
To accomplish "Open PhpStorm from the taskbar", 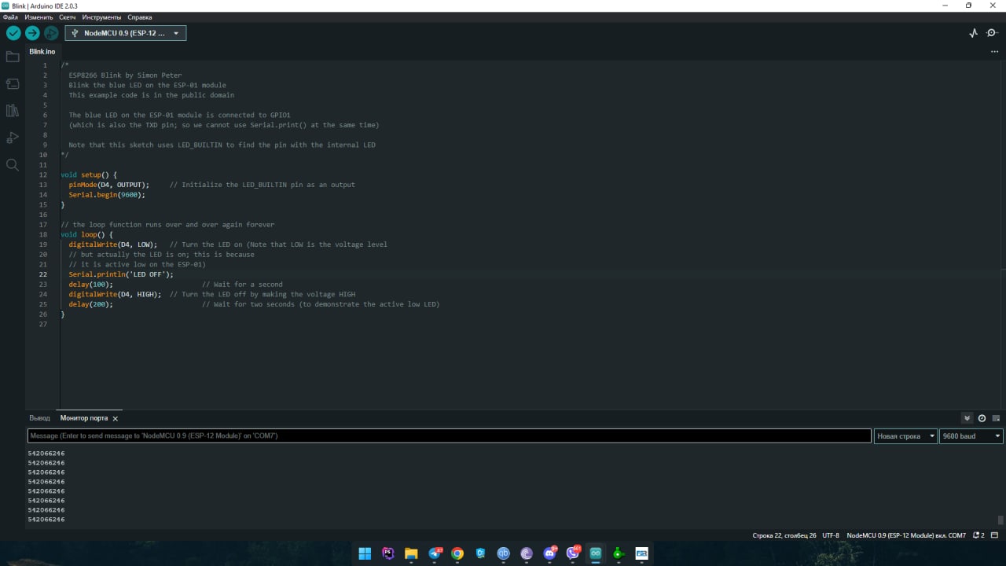I will pos(388,553).
